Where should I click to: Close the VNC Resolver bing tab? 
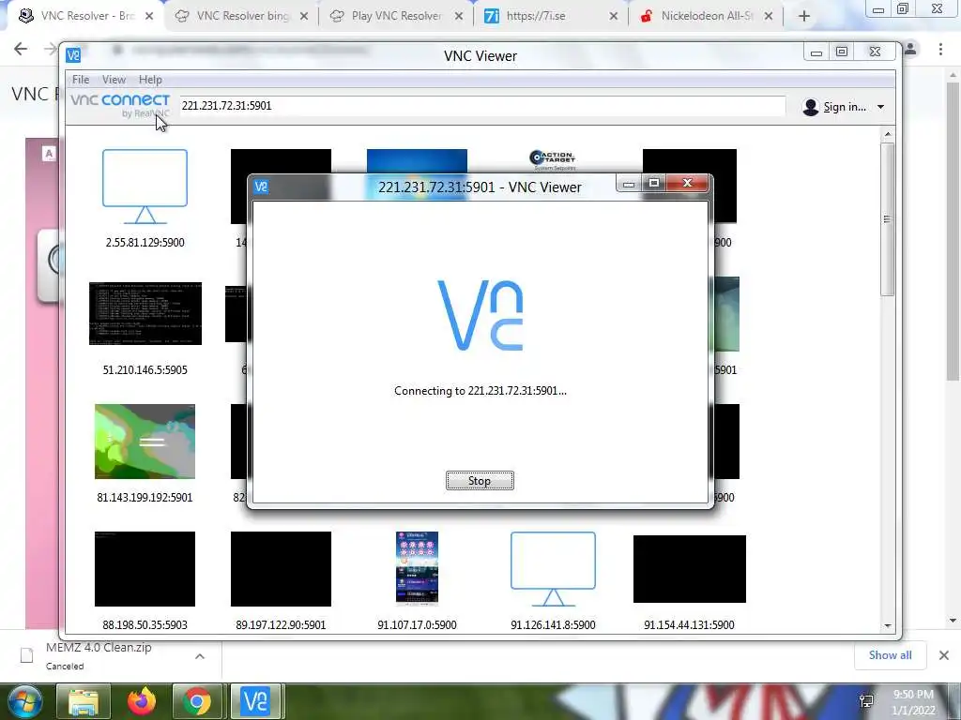(304, 17)
